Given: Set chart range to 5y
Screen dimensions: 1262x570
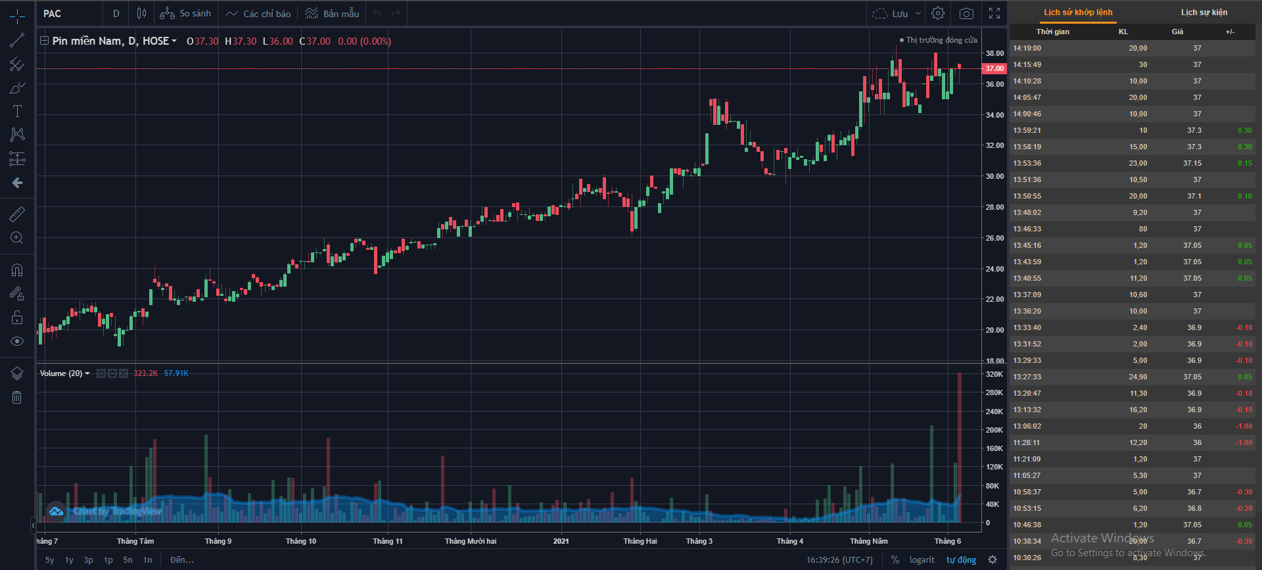Looking at the screenshot, I should [50, 560].
